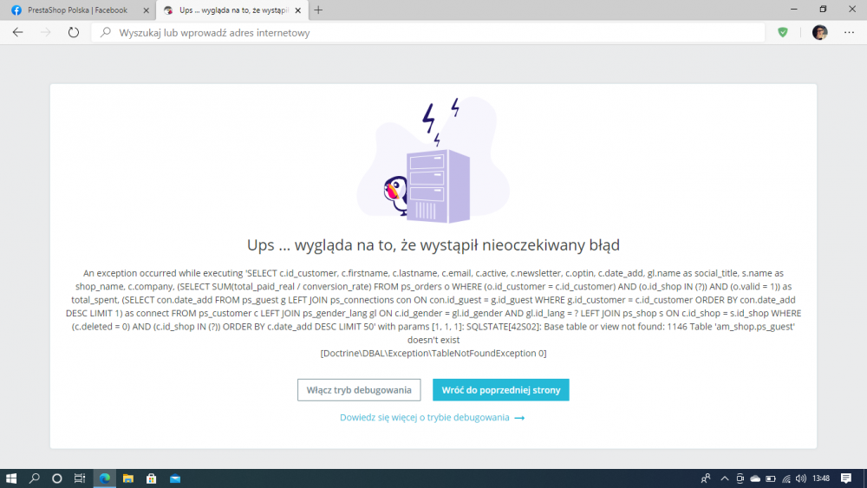Close the PrestaShop Polska Facebook tab
867x488 pixels.
click(146, 10)
